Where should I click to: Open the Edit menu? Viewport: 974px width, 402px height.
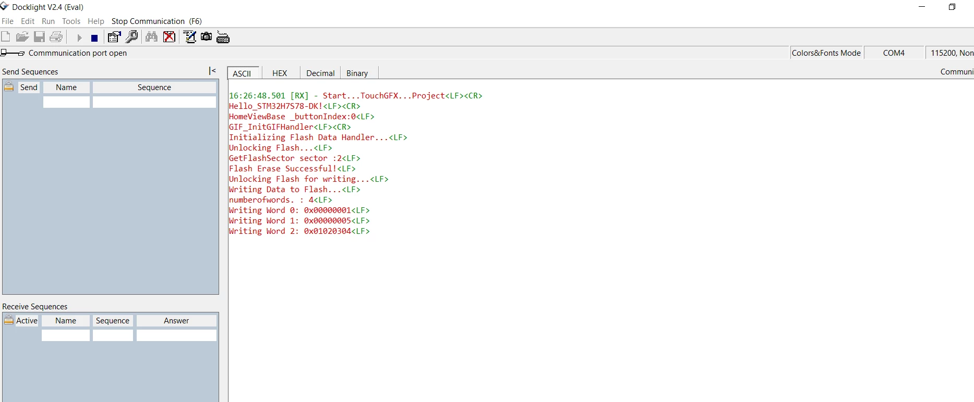pyautogui.click(x=28, y=21)
